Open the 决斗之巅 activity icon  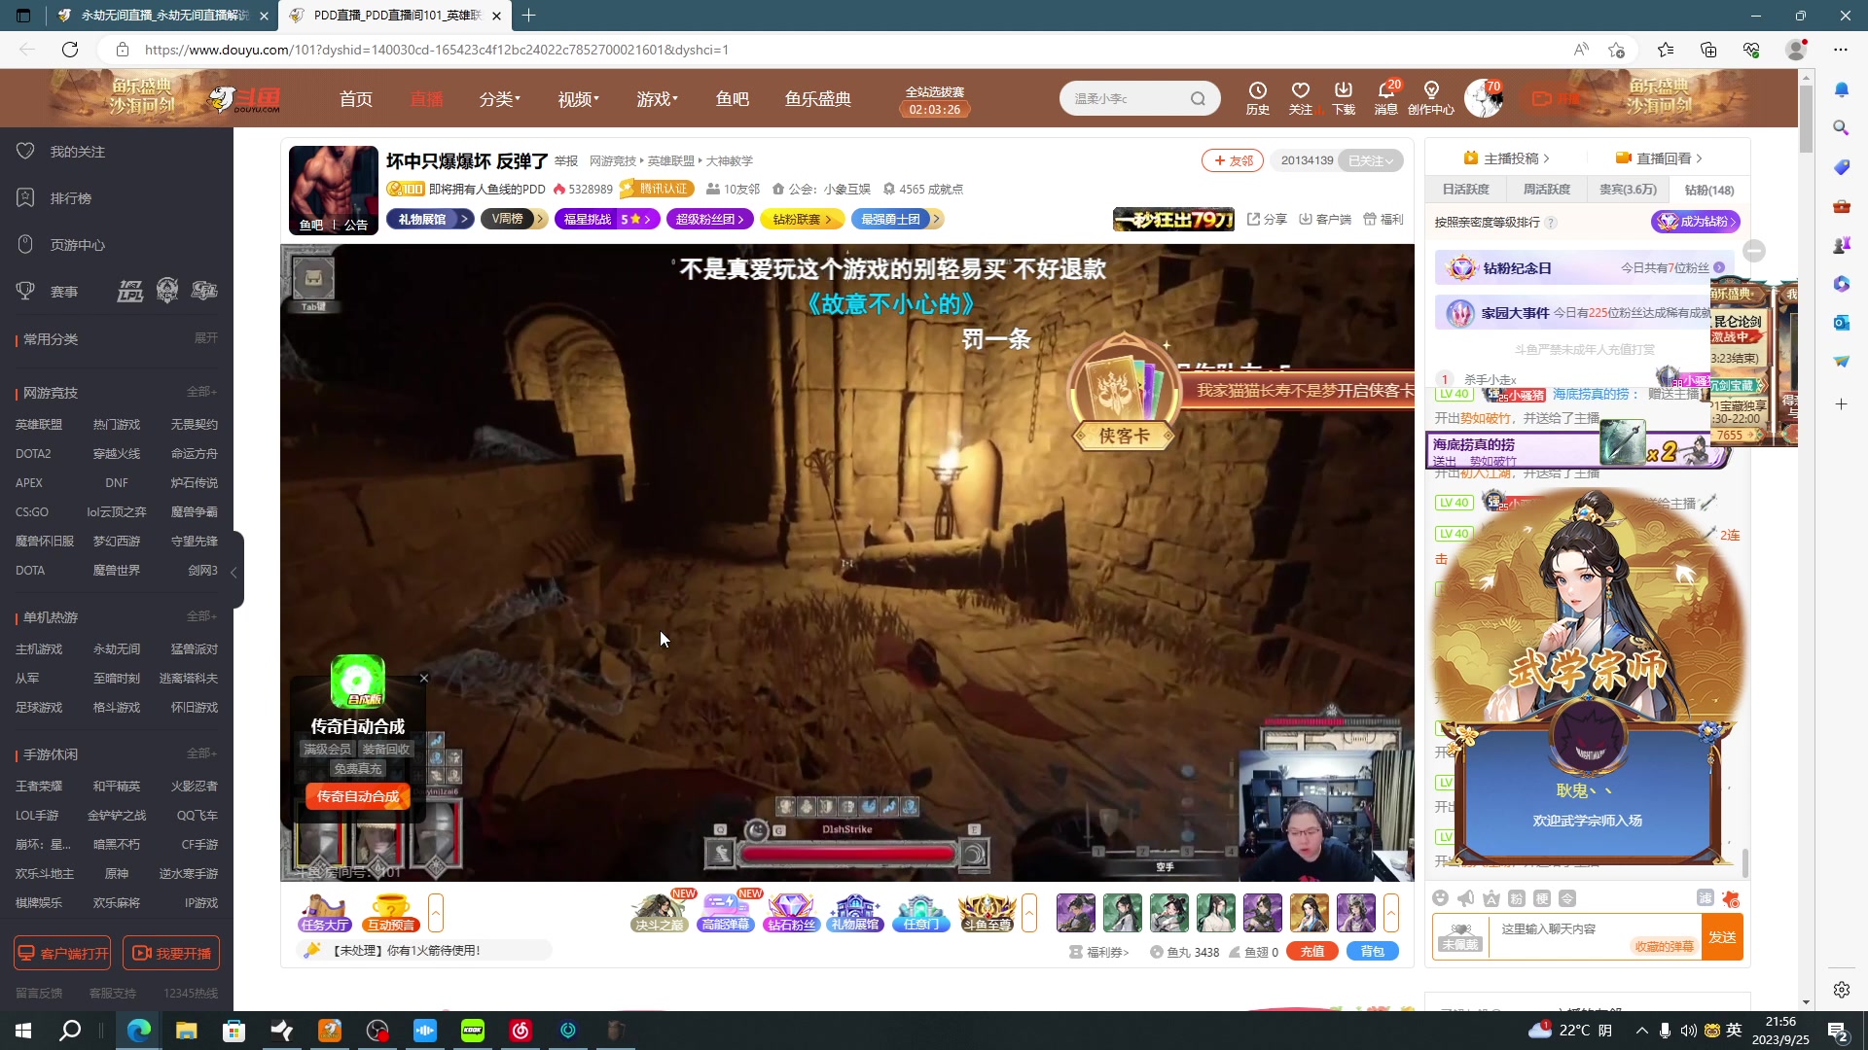pos(660,913)
